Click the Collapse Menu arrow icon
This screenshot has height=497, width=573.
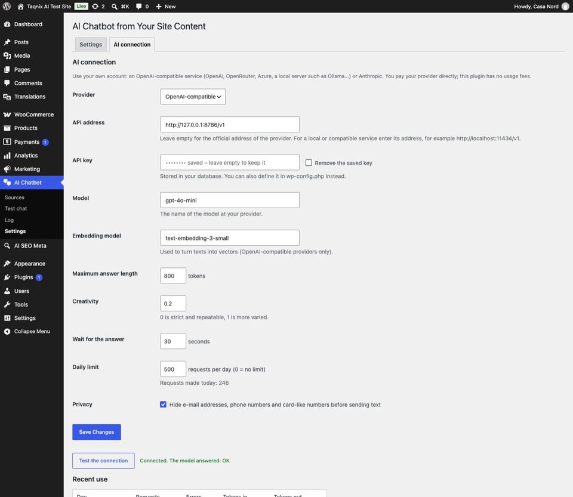tap(7, 332)
